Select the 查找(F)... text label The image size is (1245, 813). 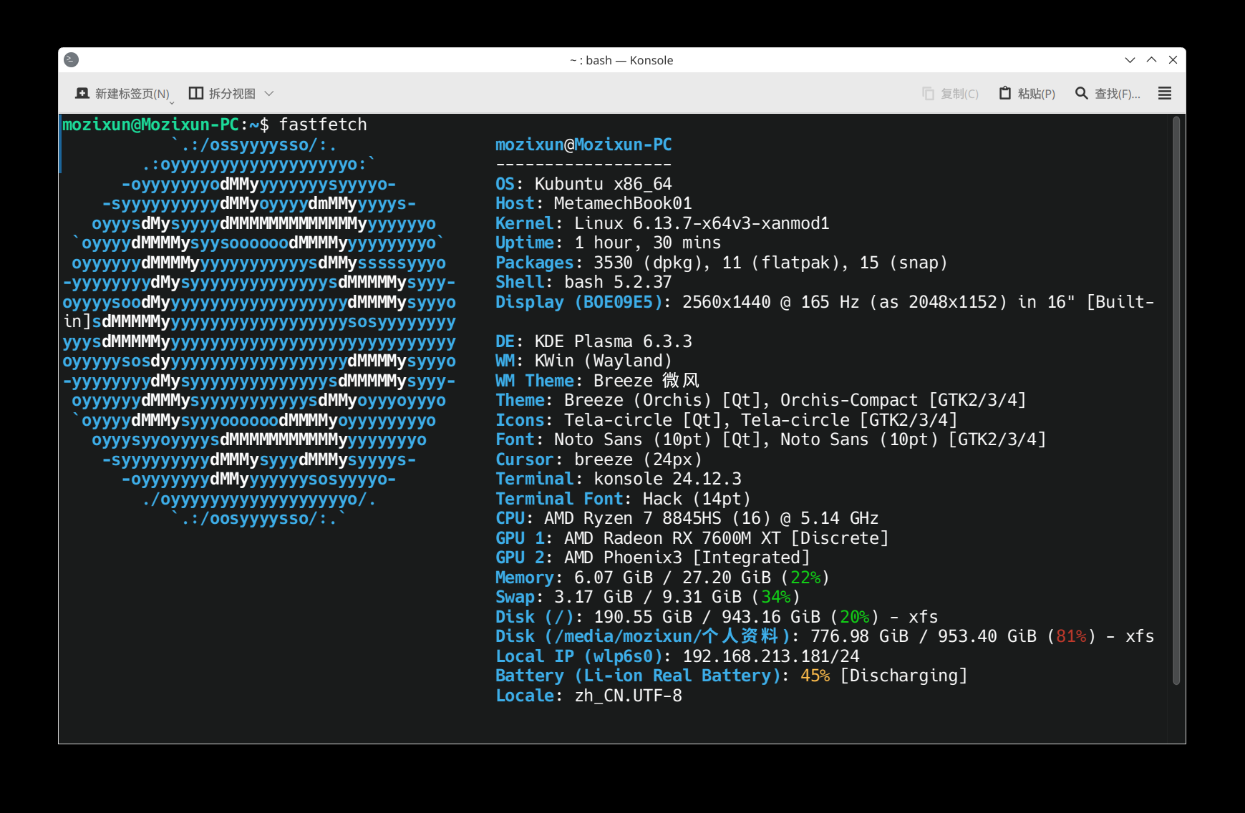pos(1118,94)
